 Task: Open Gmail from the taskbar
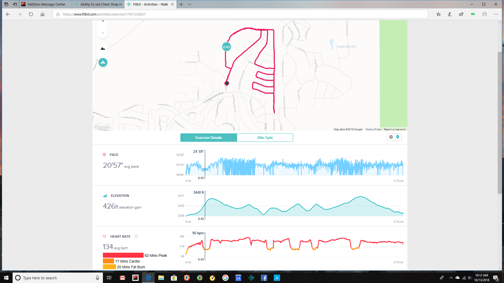(123, 278)
